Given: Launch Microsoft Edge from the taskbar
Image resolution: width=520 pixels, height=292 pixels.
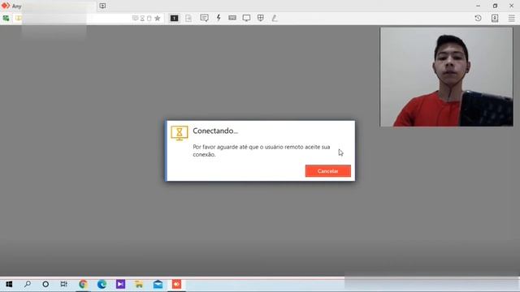Looking at the screenshot, I should click(102, 284).
